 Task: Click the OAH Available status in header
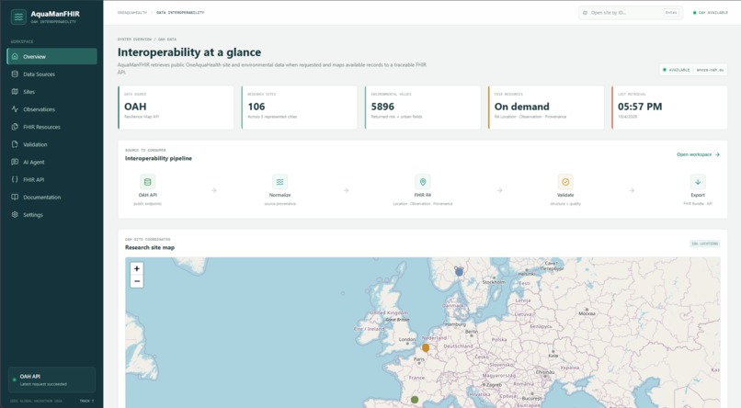pyautogui.click(x=711, y=13)
